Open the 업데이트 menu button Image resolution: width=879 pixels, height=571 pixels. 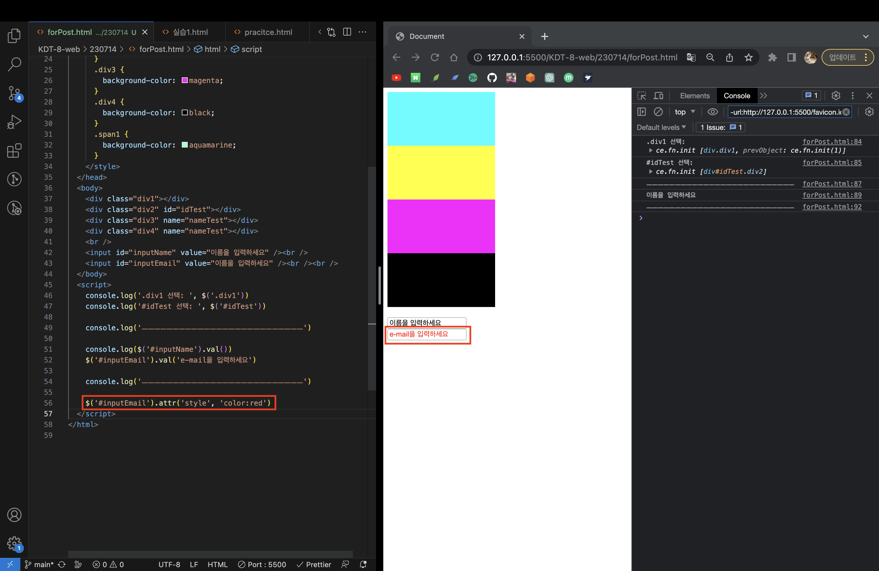(847, 57)
